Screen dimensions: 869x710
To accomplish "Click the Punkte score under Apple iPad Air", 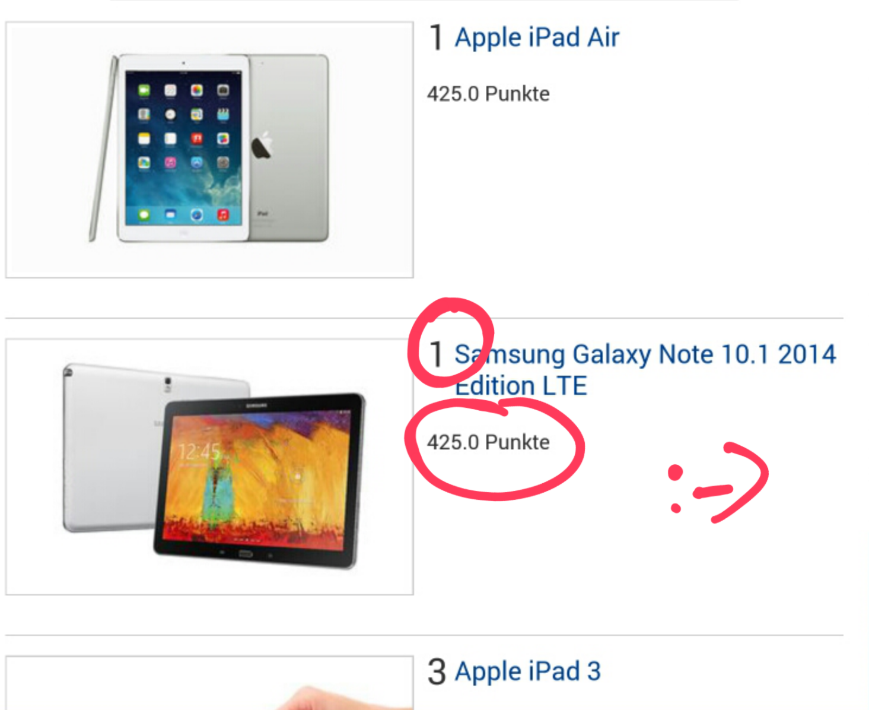I will tap(488, 94).
